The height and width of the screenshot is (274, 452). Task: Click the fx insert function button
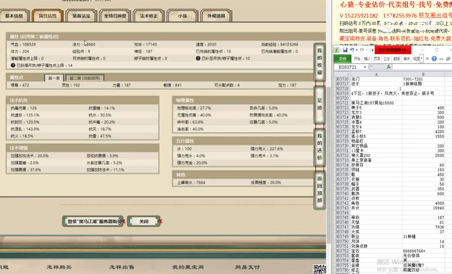[x=388, y=67]
